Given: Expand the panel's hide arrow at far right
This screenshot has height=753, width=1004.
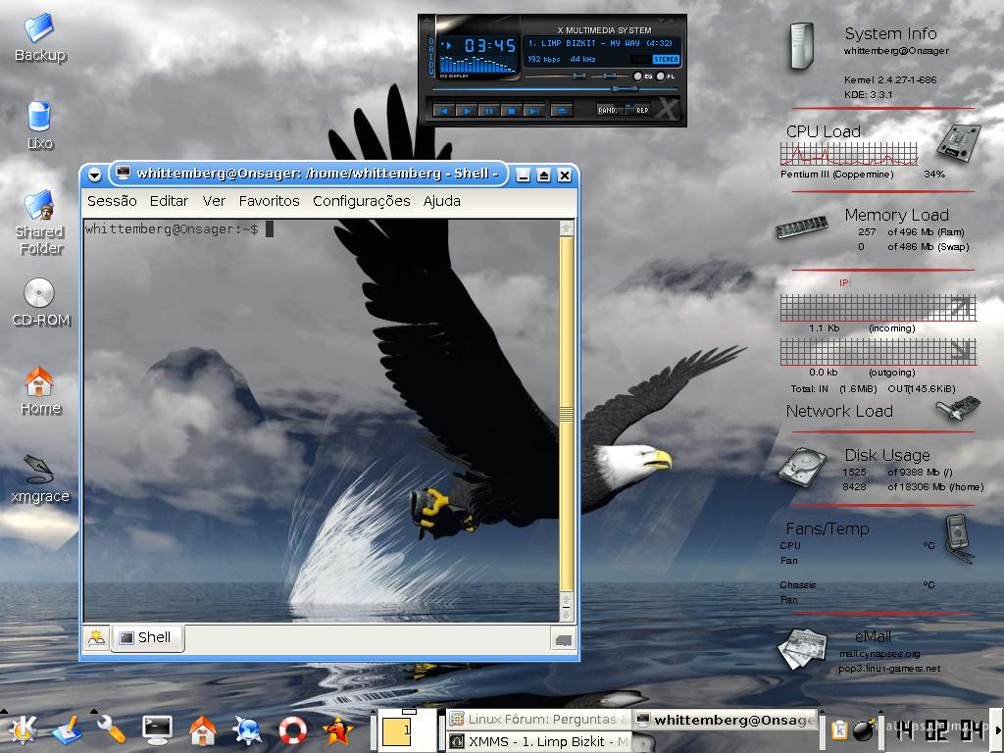Looking at the screenshot, I should [998, 729].
